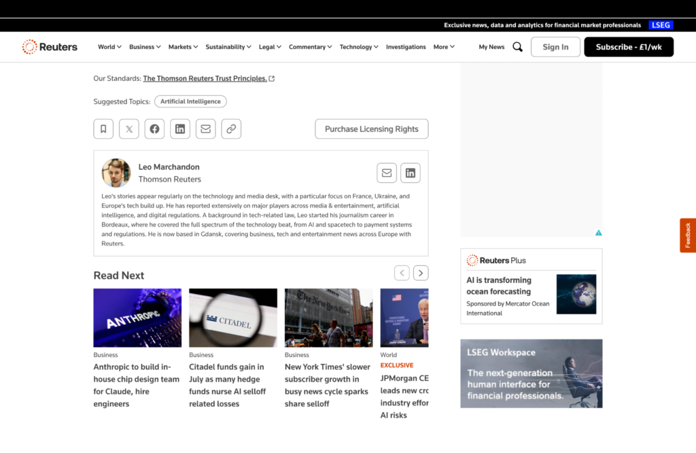Viewport: 696px width, 453px height.
Task: Read New York Times' slower subscriber growth headline
Action: coord(327,385)
